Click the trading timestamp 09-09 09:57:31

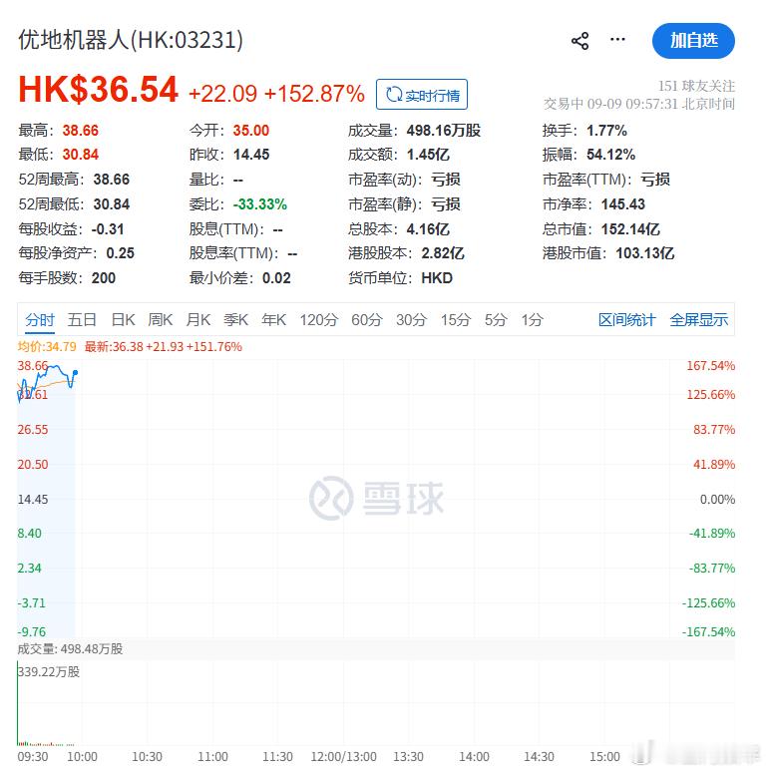point(632,104)
